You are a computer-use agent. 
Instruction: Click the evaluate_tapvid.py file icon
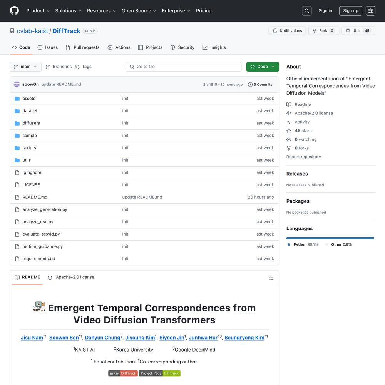tap(17, 234)
